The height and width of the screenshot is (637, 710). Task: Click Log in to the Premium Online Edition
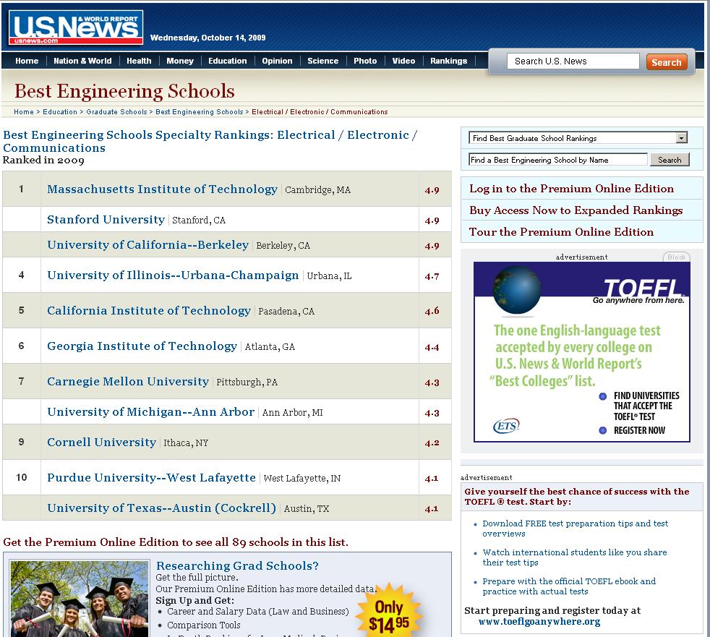tap(571, 189)
